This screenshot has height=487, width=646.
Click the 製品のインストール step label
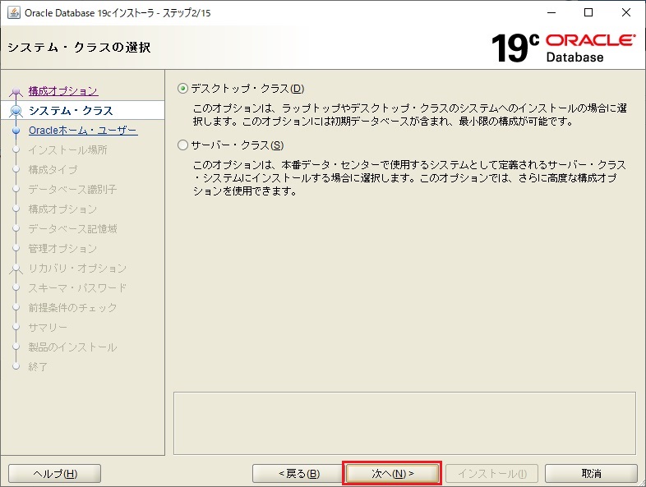point(72,347)
